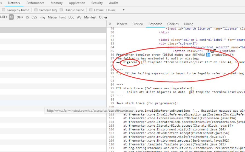This screenshot has height=152, width=245.
Task: Open the Audits panel tab
Action: tap(114, 3)
